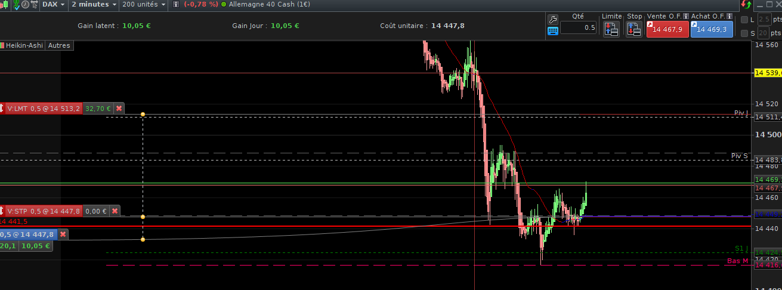Open the 2 minutes timeframe dropdown
The width and height of the screenshot is (782, 290).
[94, 4]
